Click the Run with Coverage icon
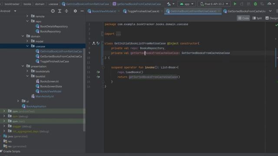This screenshot has height=156, width=278. click(x=262, y=4)
